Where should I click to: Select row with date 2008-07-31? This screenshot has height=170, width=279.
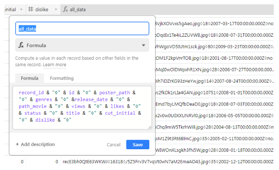coord(214,35)
